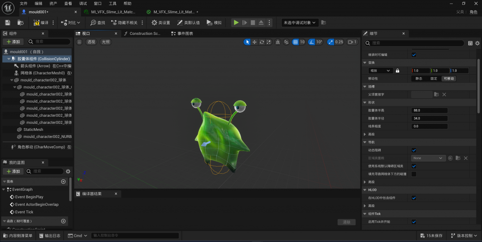
Task: Open the details panel settings gear
Action: [478, 43]
